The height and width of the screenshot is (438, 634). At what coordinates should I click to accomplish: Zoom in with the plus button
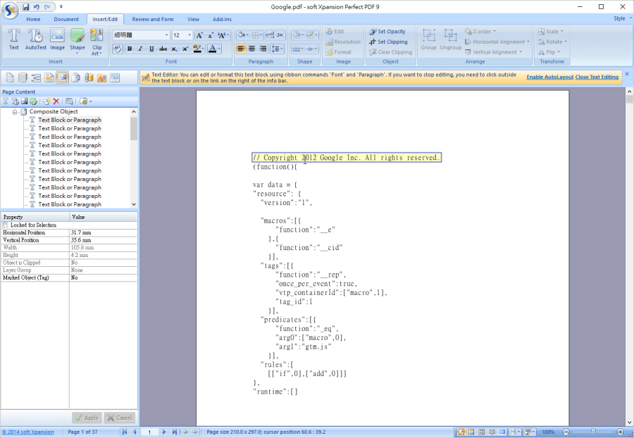(x=620, y=432)
